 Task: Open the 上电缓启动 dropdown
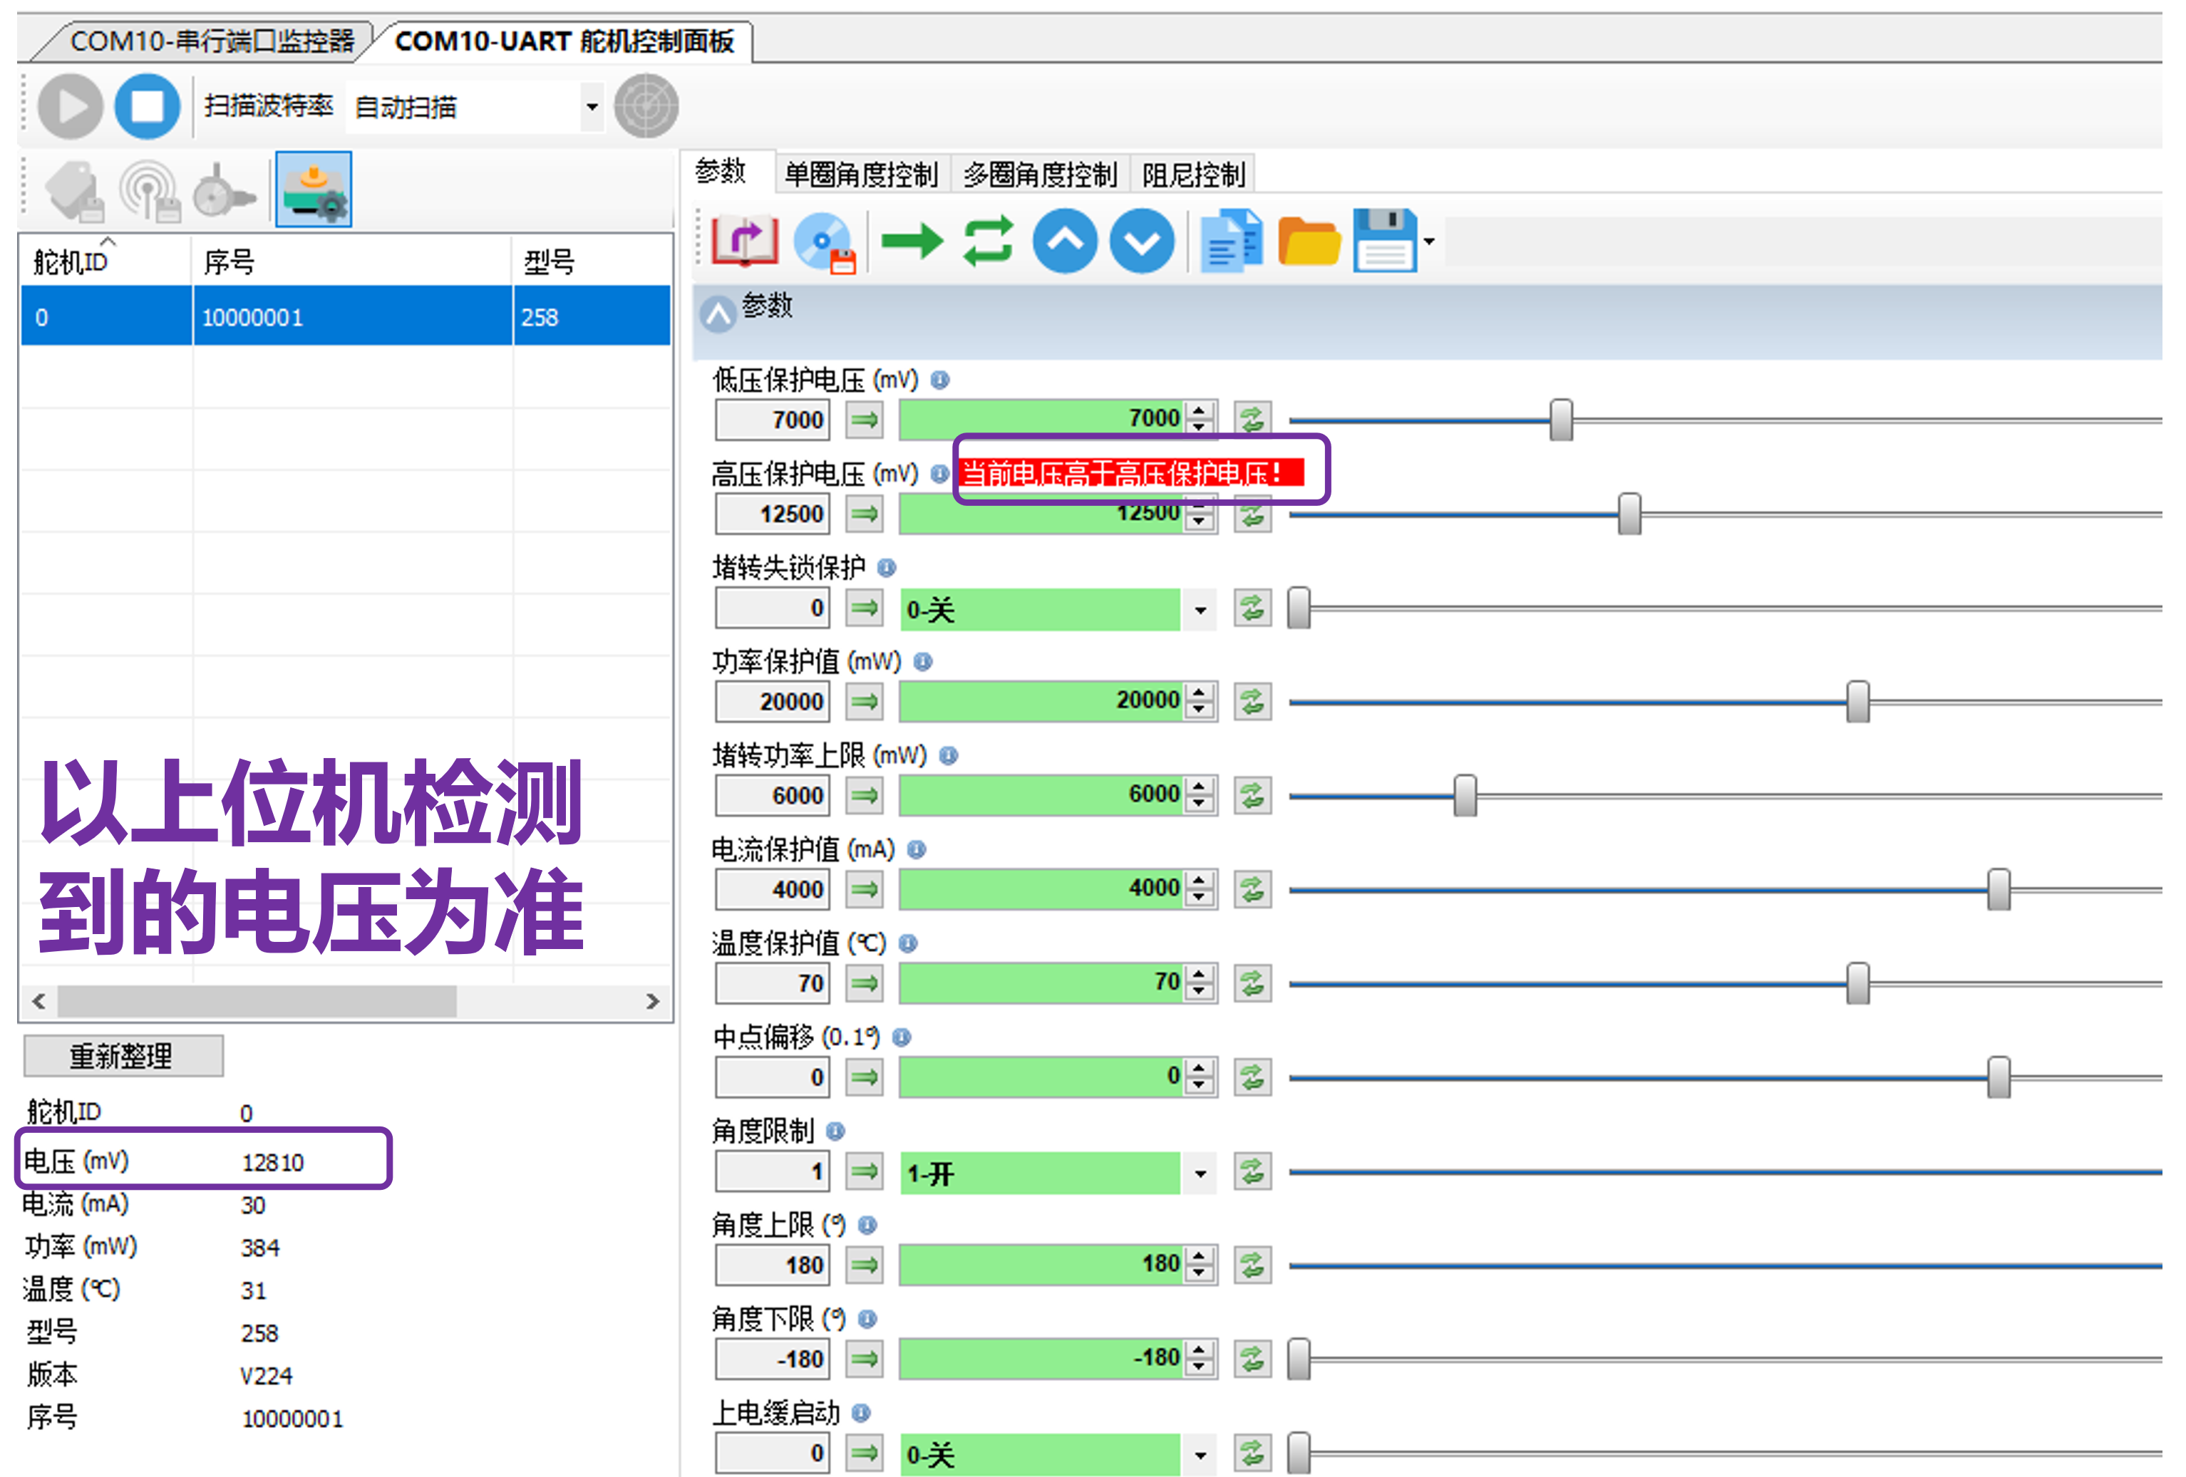tap(1200, 1456)
